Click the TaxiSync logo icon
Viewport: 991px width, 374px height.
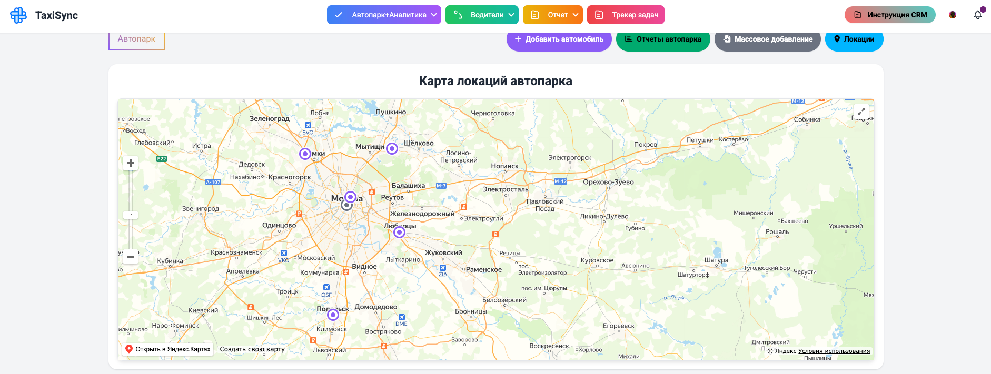click(x=18, y=15)
